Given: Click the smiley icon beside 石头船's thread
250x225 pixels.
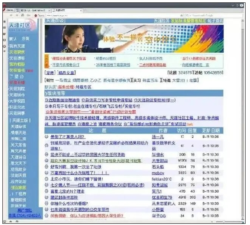Looking at the screenshot, I should point(46,167).
